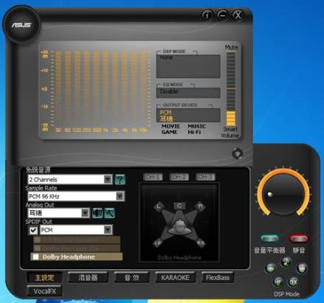The image size is (324, 303).
Task: Open the speaker test icon beside Analog Out
Action: 97,213
